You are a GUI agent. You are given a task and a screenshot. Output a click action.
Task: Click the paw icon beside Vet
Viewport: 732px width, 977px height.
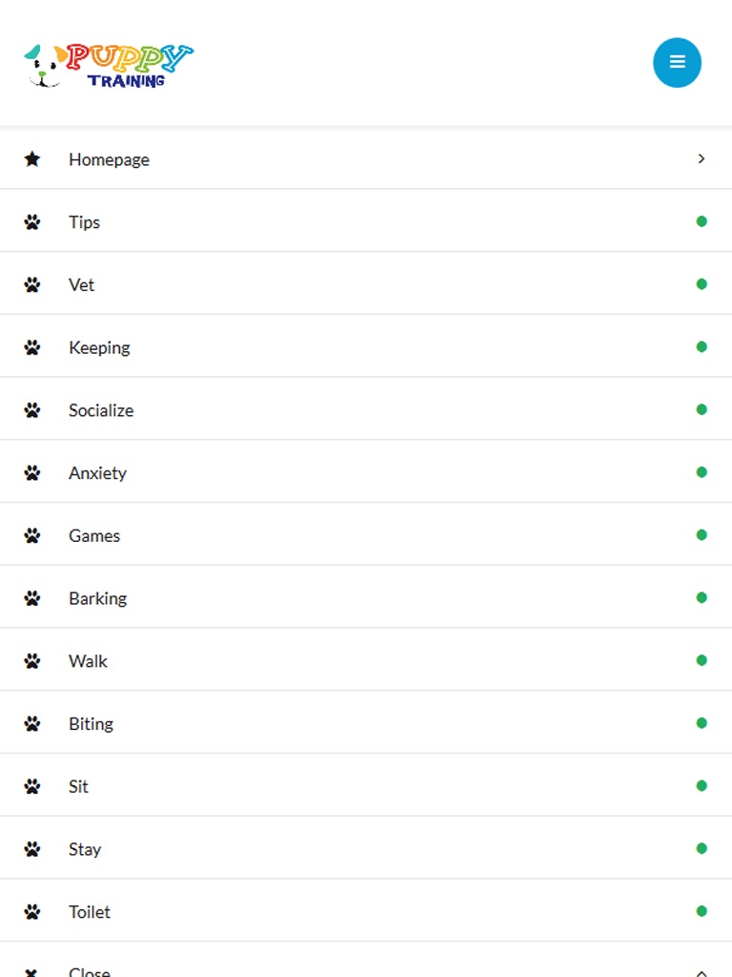click(x=32, y=285)
